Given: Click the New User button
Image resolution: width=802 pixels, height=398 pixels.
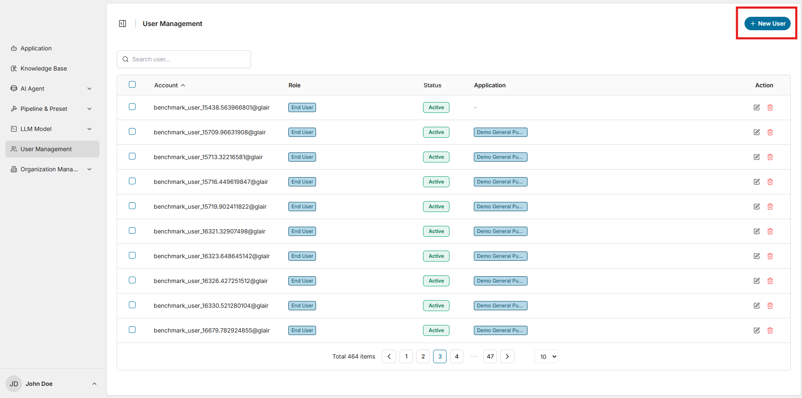Looking at the screenshot, I should pos(767,24).
